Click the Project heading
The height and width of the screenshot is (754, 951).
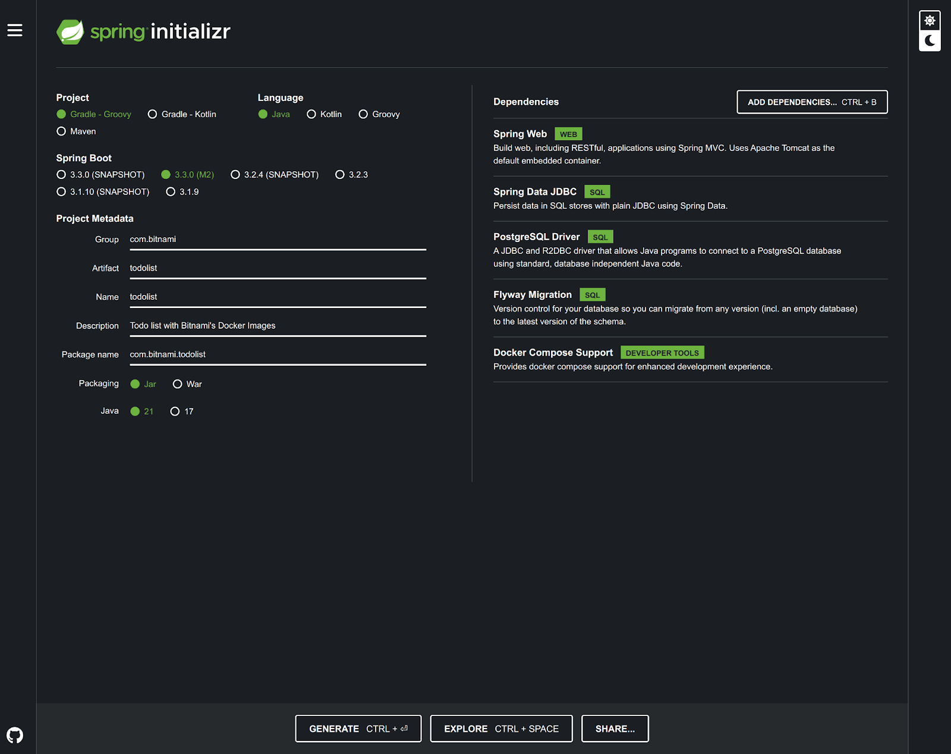[x=73, y=98]
